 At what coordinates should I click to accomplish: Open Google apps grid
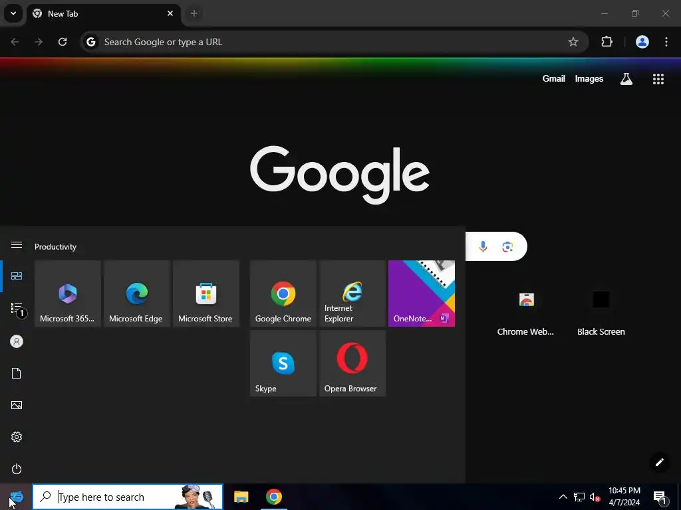[x=658, y=79]
